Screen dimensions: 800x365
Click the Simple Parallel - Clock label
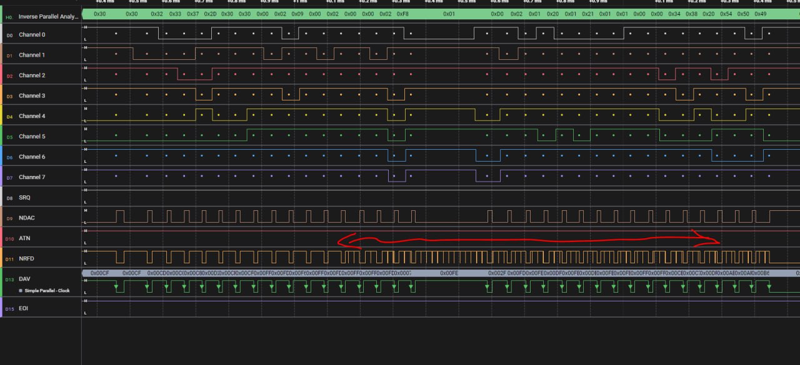click(47, 291)
